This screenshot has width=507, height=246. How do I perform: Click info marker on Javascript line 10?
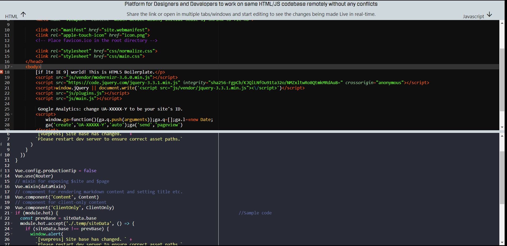[1, 155]
